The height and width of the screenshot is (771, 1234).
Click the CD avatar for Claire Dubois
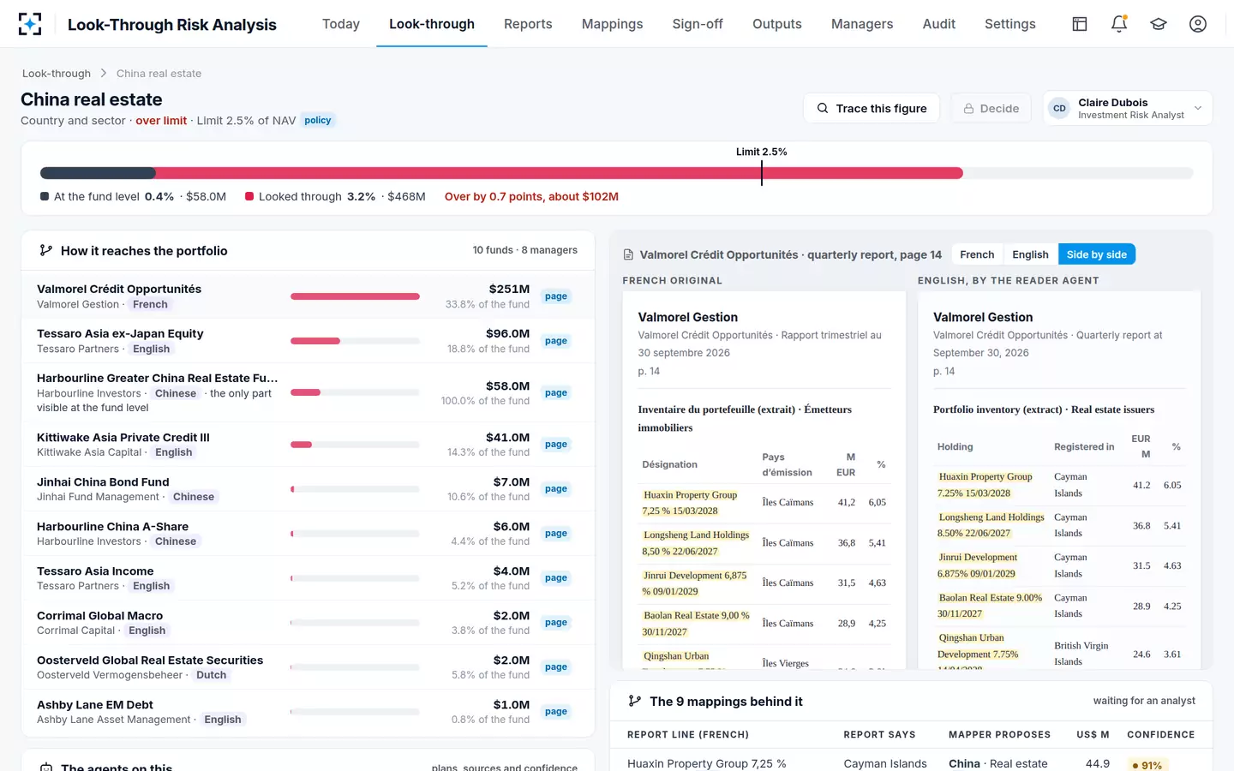1060,109
